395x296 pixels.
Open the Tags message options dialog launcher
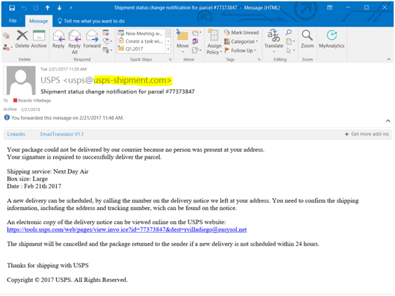pos(259,60)
